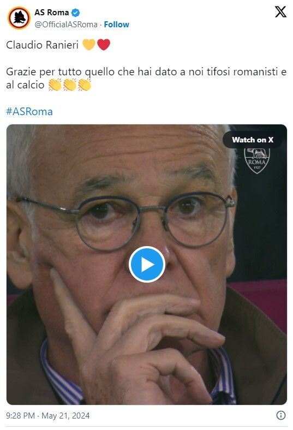Click the AS Roma display name
293x430 pixels.
pyautogui.click(x=51, y=13)
